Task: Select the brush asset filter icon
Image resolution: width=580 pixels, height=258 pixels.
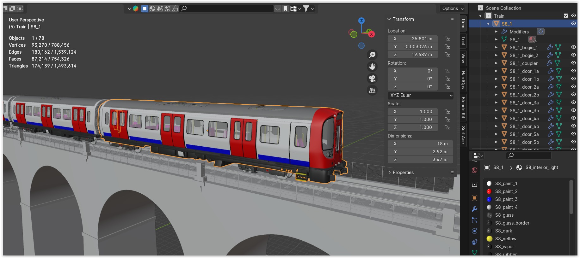Action: (175, 9)
